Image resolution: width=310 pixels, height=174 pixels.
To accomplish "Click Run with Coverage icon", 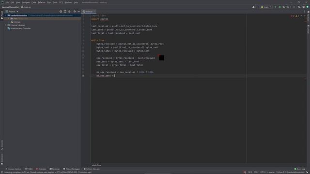I will click(284, 7).
